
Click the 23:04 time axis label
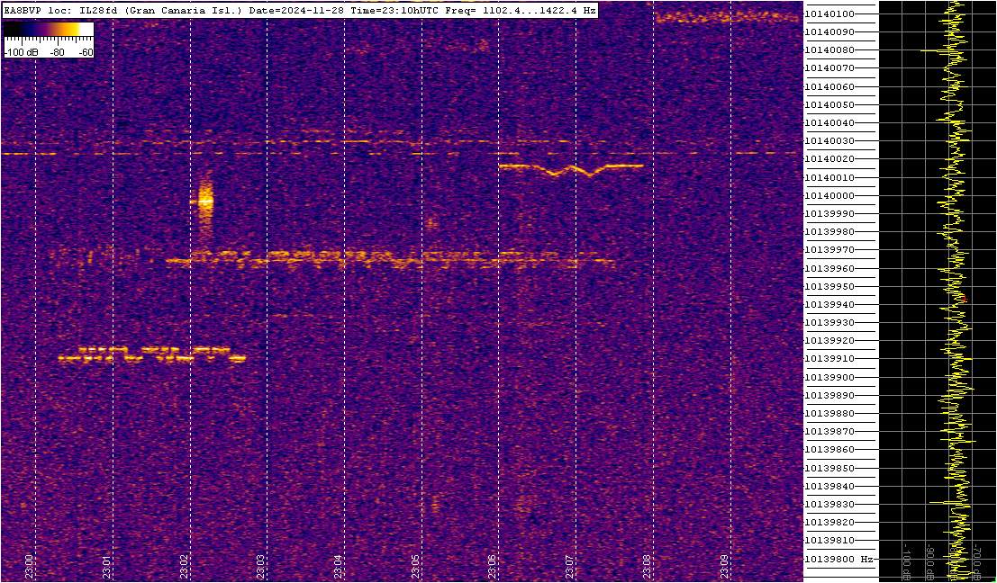(x=339, y=567)
